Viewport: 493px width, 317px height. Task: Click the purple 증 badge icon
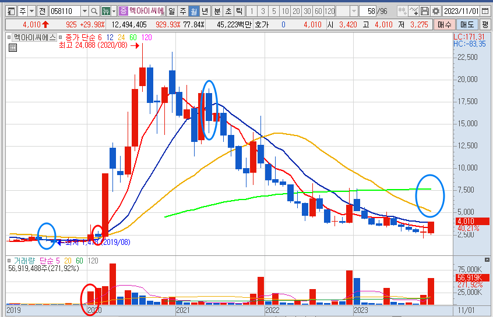point(124,12)
